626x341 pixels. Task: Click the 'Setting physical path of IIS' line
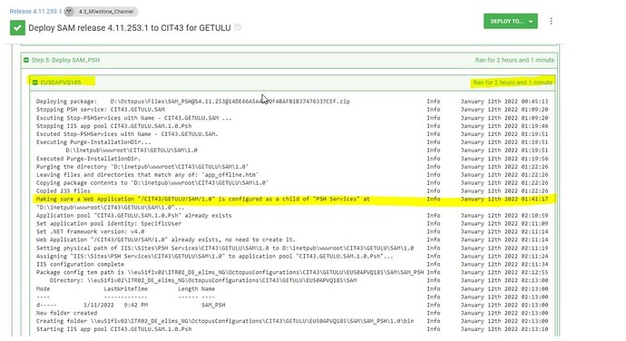[x=225, y=248]
